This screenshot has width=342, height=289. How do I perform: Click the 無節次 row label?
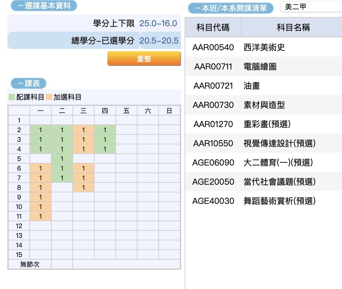[30, 264]
